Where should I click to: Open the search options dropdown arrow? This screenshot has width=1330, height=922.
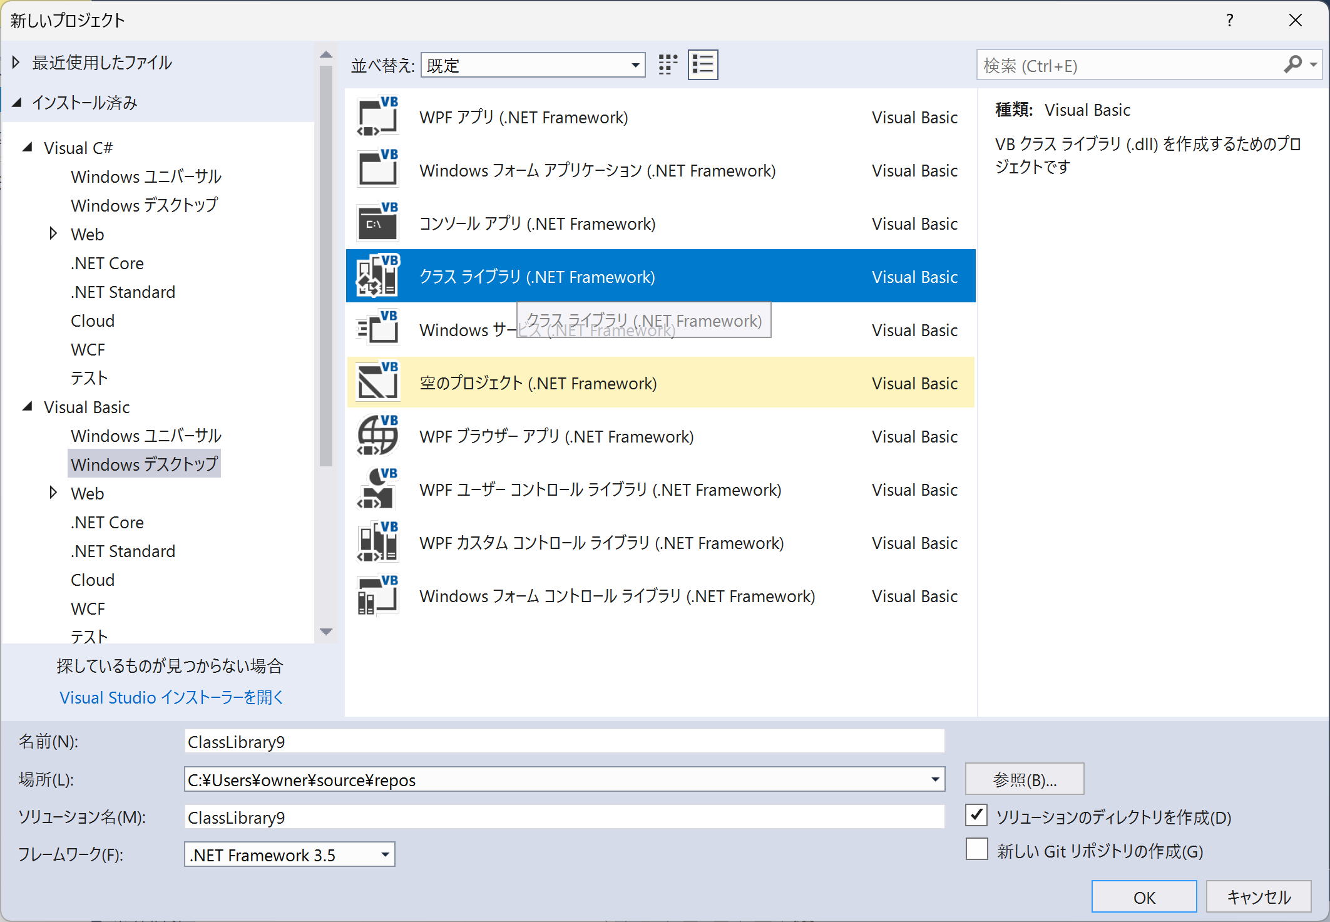[x=1313, y=65]
